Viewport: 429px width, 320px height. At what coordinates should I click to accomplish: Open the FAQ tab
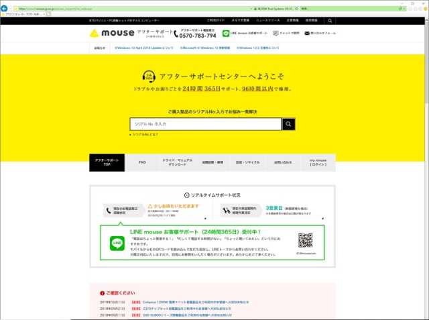point(142,162)
